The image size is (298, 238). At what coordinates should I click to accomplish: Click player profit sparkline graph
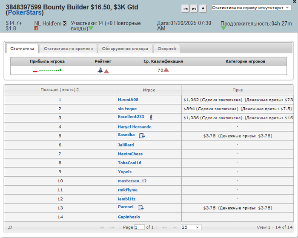[47, 71]
